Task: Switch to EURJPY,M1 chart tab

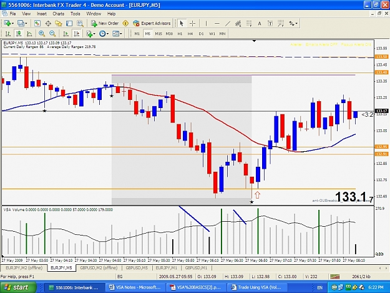Action: click(166, 268)
